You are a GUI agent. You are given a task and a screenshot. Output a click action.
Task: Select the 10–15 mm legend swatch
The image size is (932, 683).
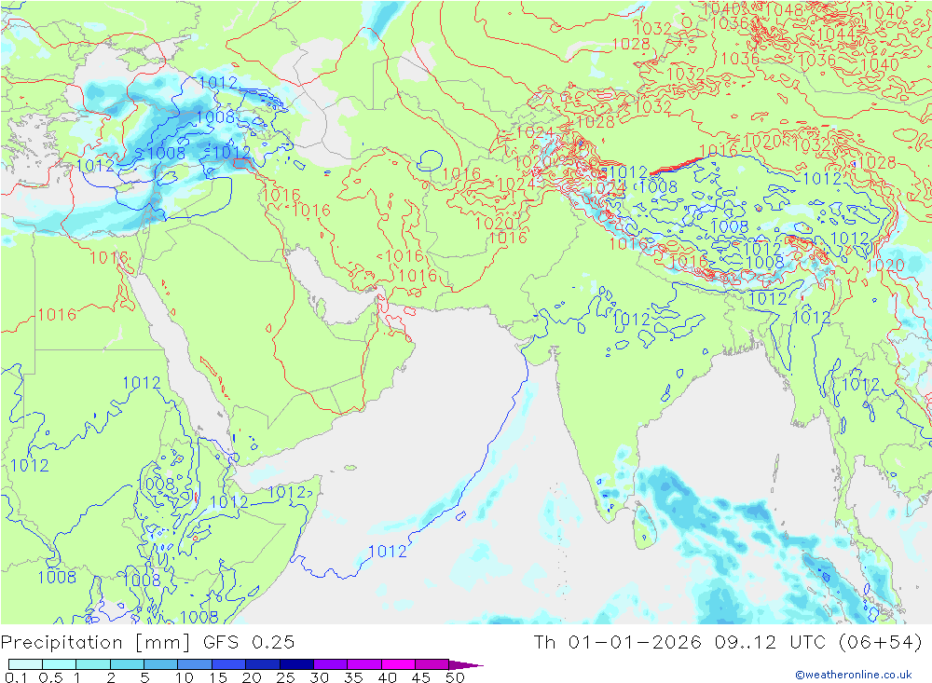(195, 664)
